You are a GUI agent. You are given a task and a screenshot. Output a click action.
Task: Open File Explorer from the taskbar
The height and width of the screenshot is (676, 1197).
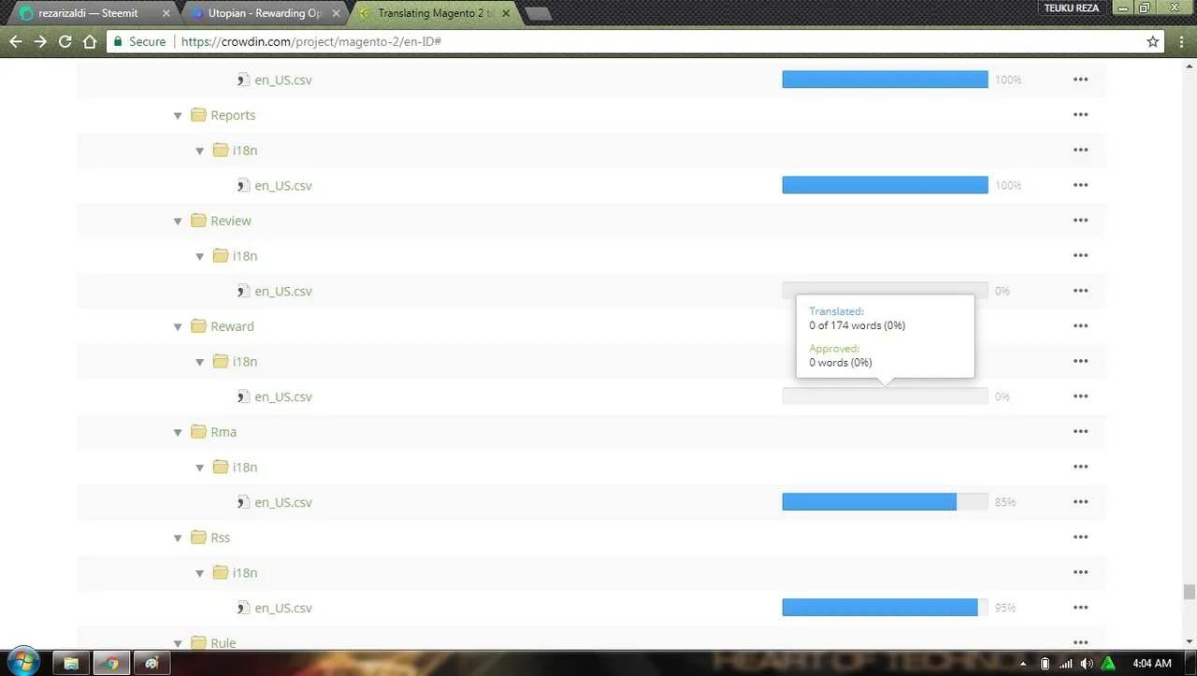pyautogui.click(x=71, y=663)
